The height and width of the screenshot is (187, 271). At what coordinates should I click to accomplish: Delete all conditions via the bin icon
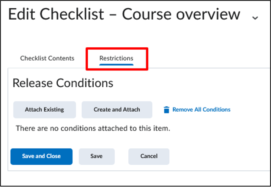(166, 110)
